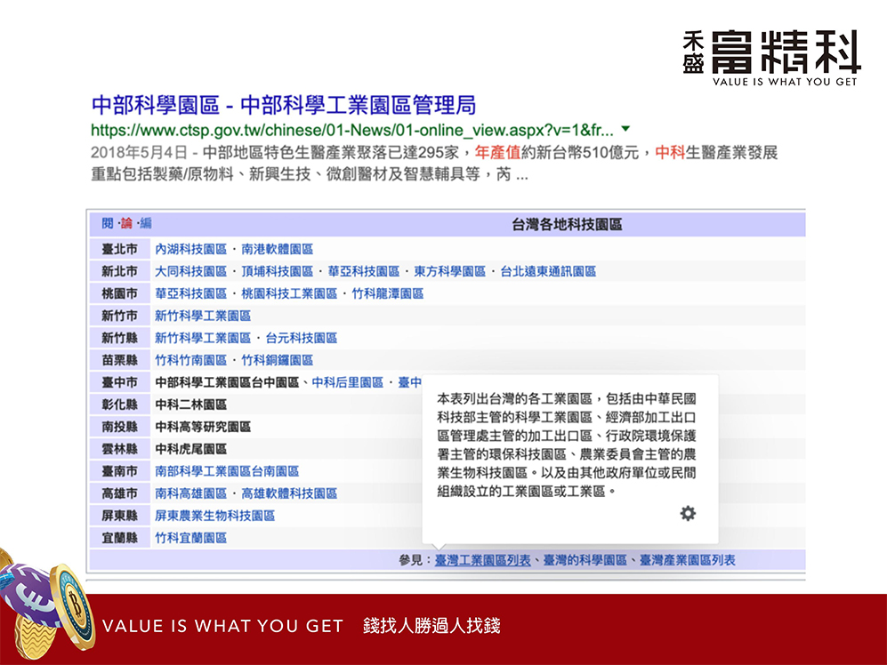Open the 南港軟體園區 link
This screenshot has width=887, height=665.
(x=278, y=249)
